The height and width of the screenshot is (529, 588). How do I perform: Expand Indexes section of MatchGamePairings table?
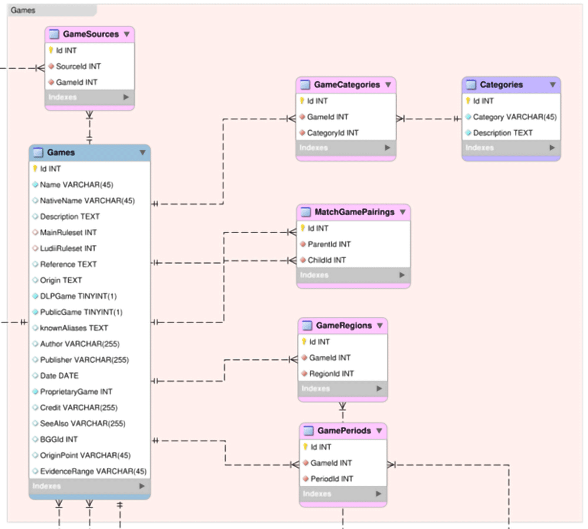[x=402, y=275]
